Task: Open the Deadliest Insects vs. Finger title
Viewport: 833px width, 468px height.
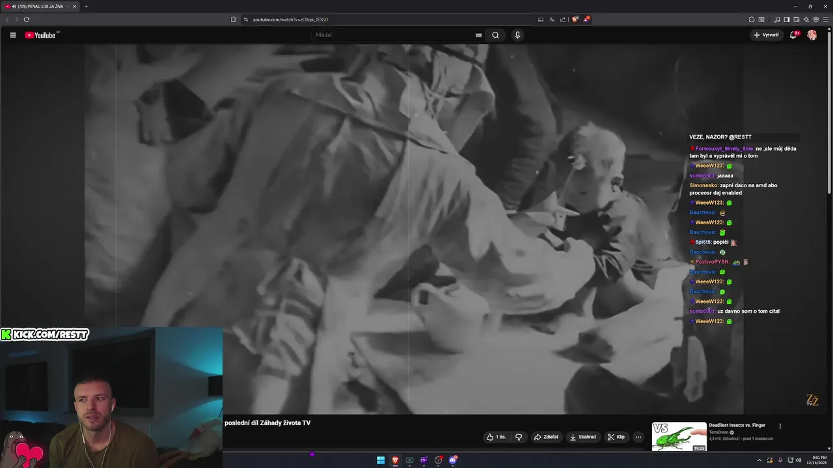Action: click(x=737, y=425)
